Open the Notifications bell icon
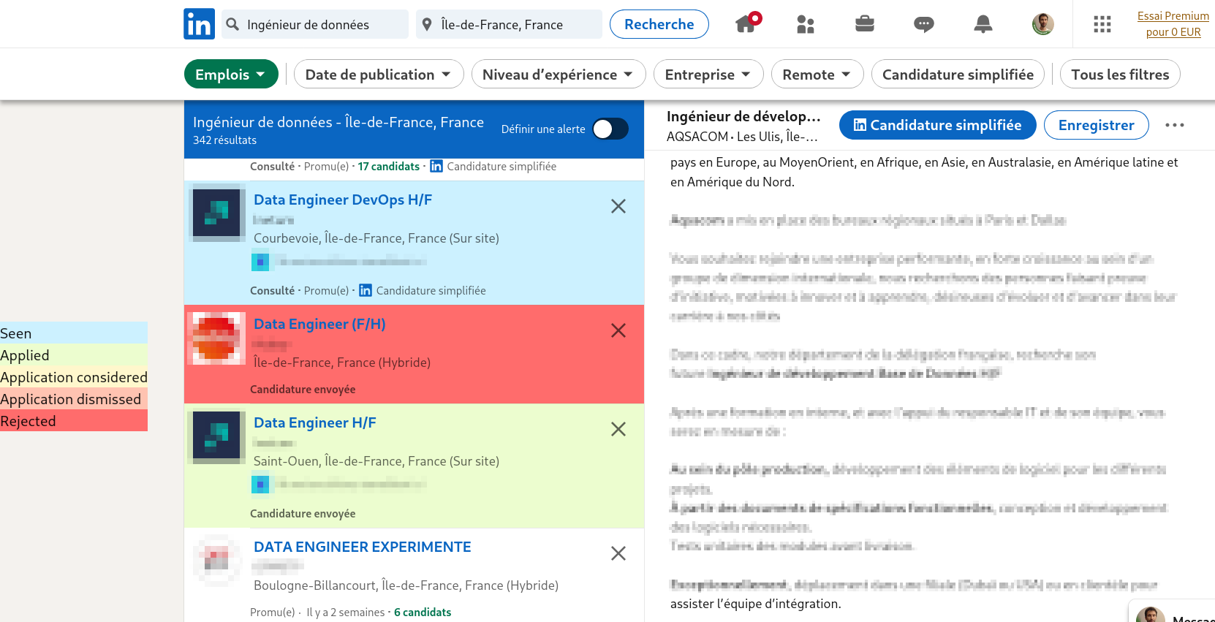Screen dimensions: 1215x622 [x=983, y=24]
